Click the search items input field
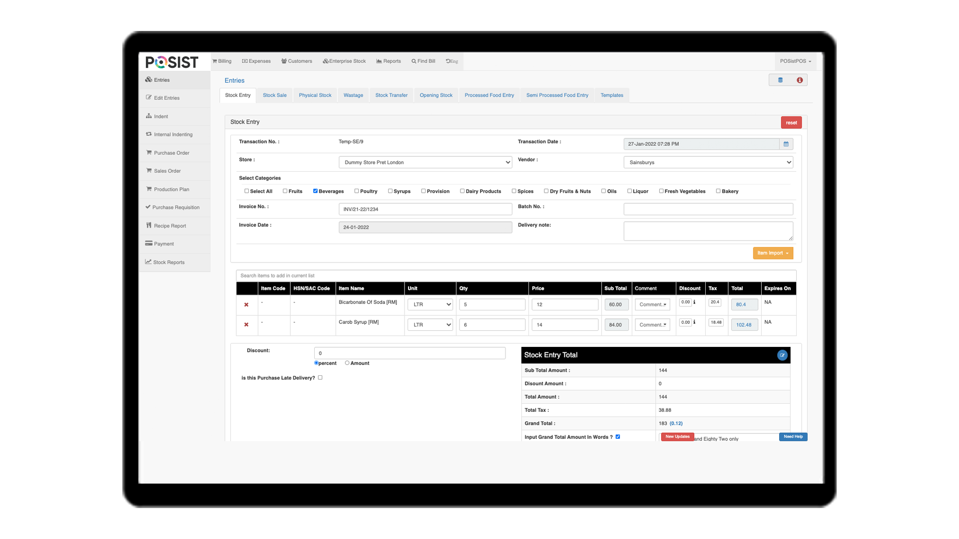The image size is (959, 539). pos(515,276)
